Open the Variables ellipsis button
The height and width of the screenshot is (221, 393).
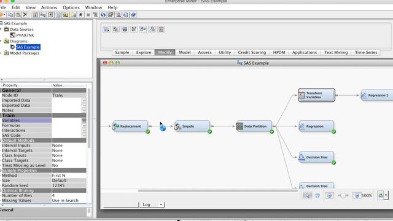pyautogui.click(x=84, y=120)
